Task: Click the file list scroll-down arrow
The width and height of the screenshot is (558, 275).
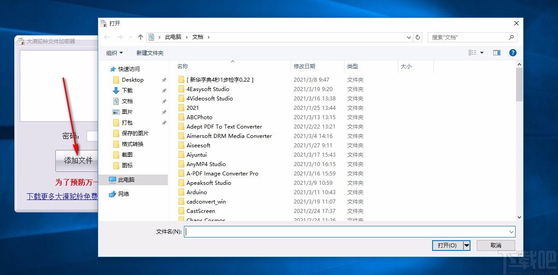Action: pyautogui.click(x=519, y=217)
